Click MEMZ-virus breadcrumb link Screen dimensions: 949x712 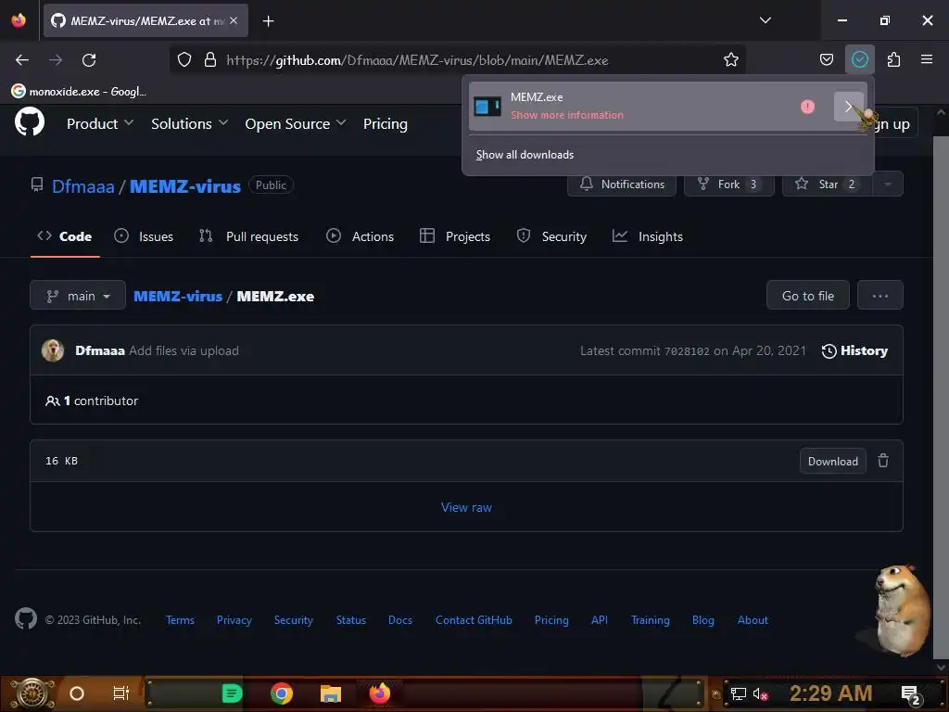point(178,296)
